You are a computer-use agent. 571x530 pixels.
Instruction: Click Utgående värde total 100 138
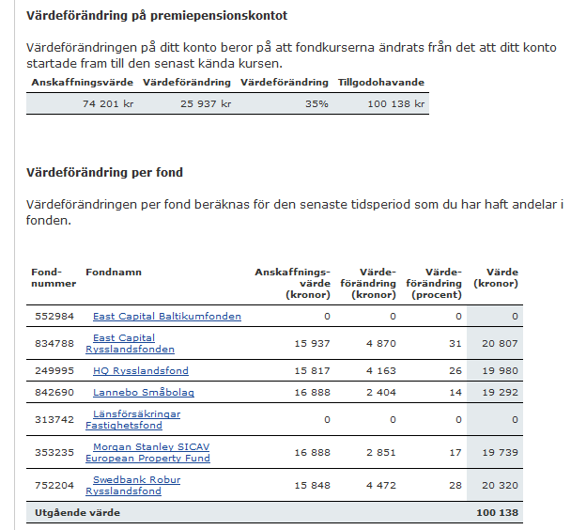click(497, 513)
